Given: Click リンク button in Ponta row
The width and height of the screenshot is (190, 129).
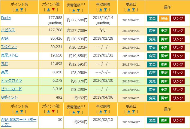Looking at the screenshot, I should (178, 18).
